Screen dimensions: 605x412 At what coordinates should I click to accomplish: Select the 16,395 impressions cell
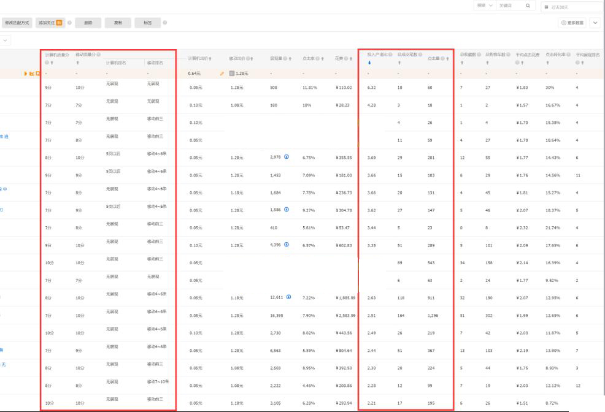(x=276, y=316)
